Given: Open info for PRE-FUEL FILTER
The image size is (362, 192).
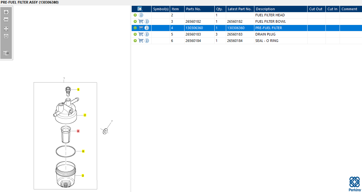Looking at the screenshot, I should tap(147, 28).
